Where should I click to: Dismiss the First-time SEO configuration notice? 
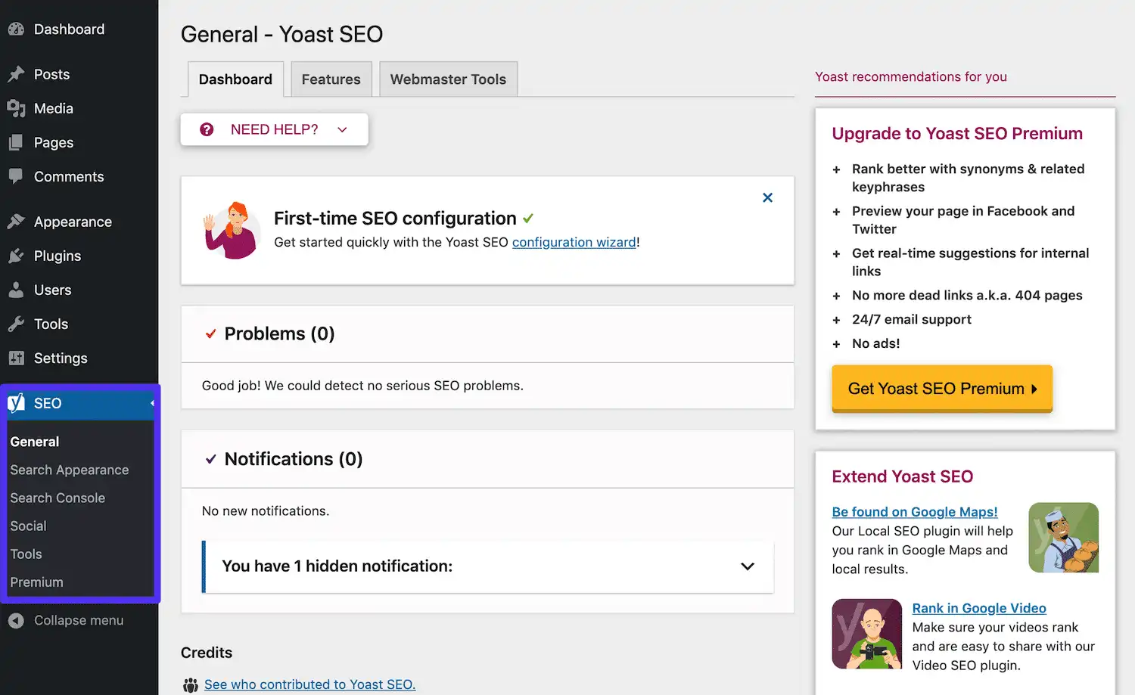tap(767, 197)
